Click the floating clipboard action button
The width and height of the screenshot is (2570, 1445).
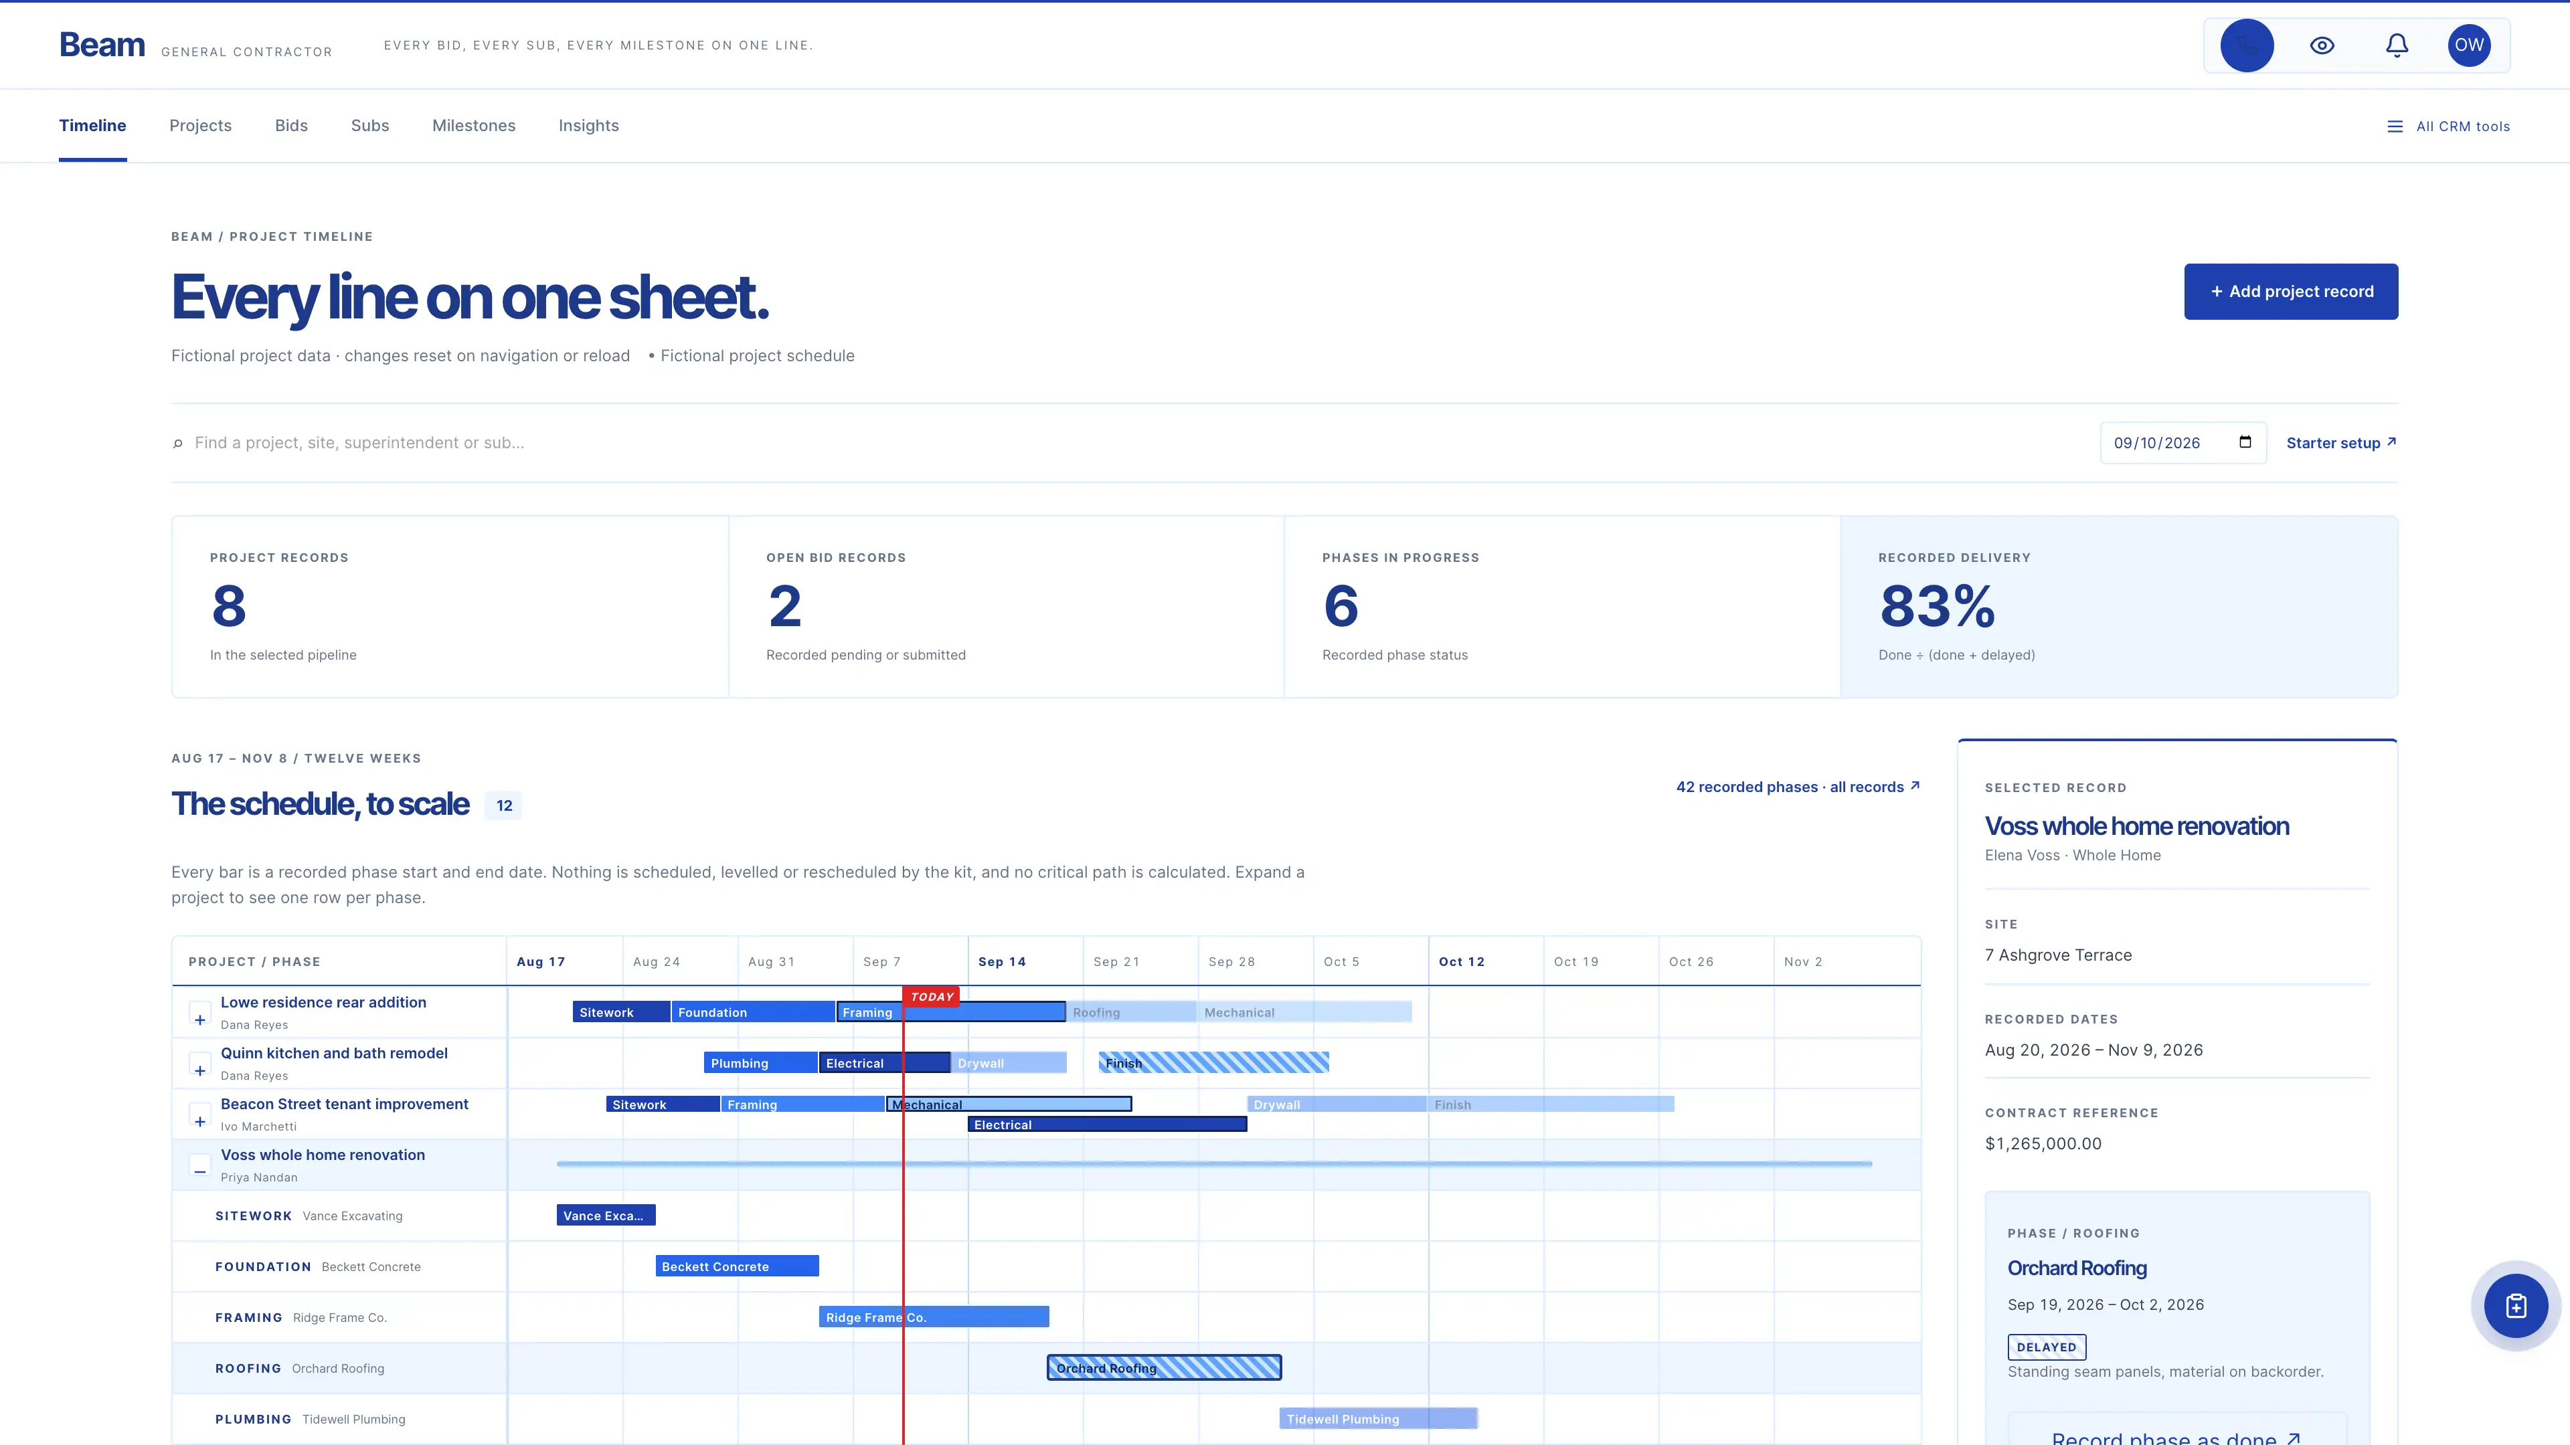tap(2515, 1305)
